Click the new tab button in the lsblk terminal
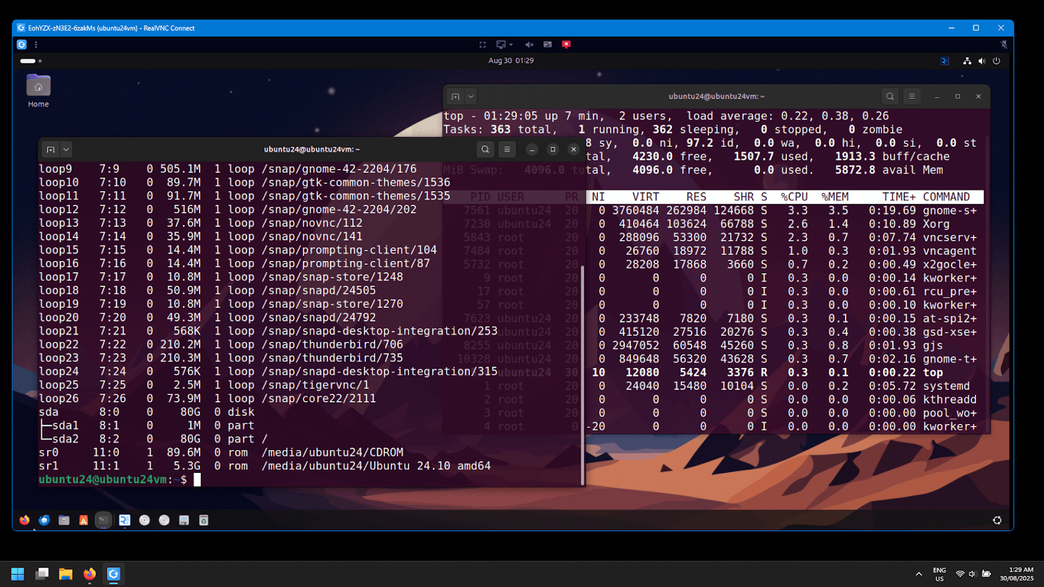 point(50,149)
